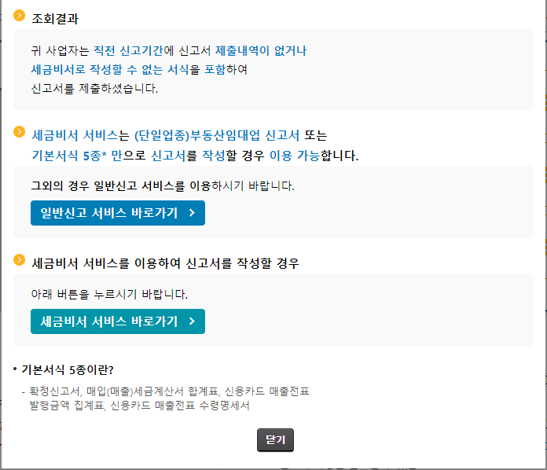Viewport: 547px width, 470px height.
Task: Click the text 발행금액 집계표, 신용카드 매출전표 수령명세서
Action: 139,406
